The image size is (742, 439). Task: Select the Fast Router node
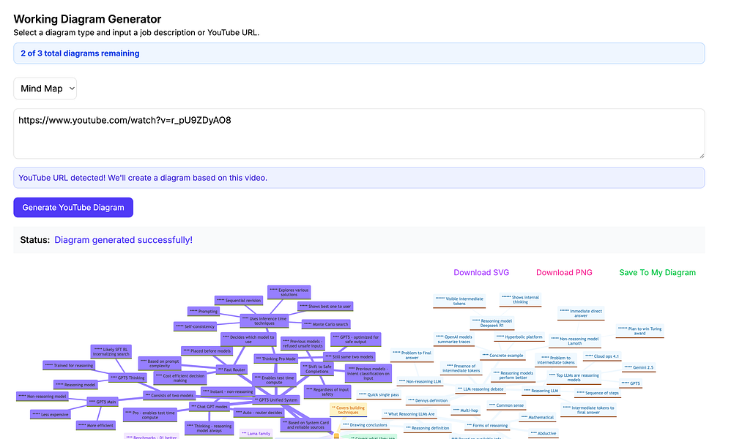(231, 368)
